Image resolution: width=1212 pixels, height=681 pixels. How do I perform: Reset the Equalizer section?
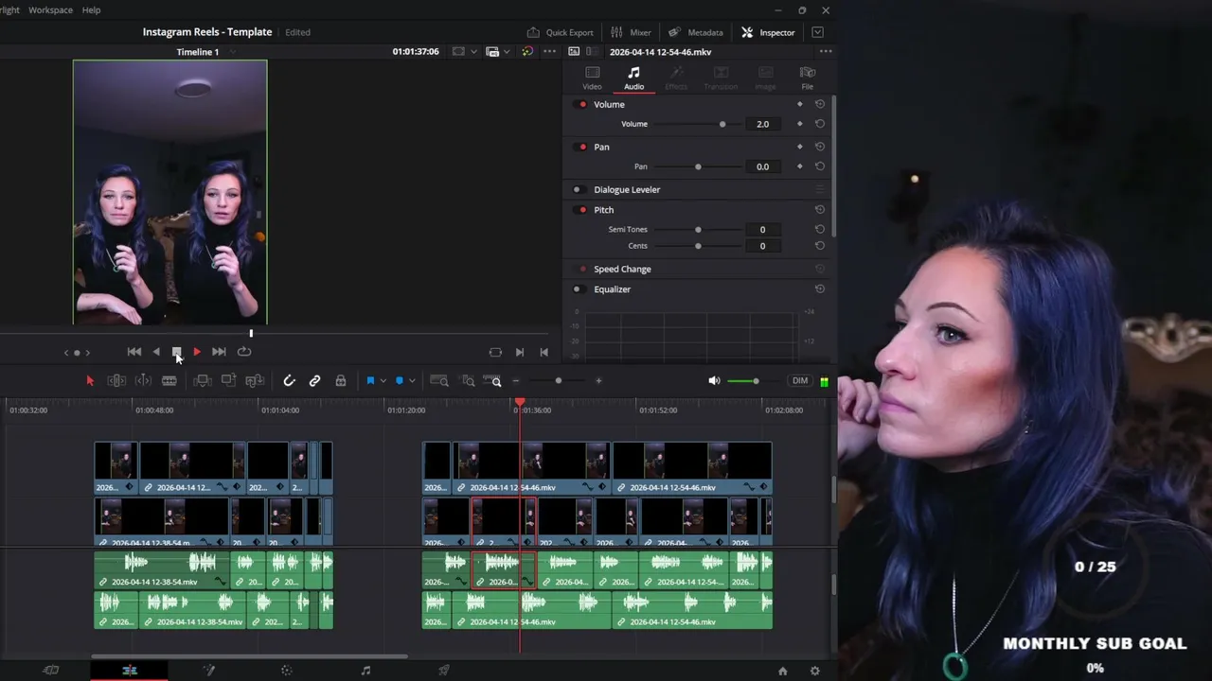(820, 288)
